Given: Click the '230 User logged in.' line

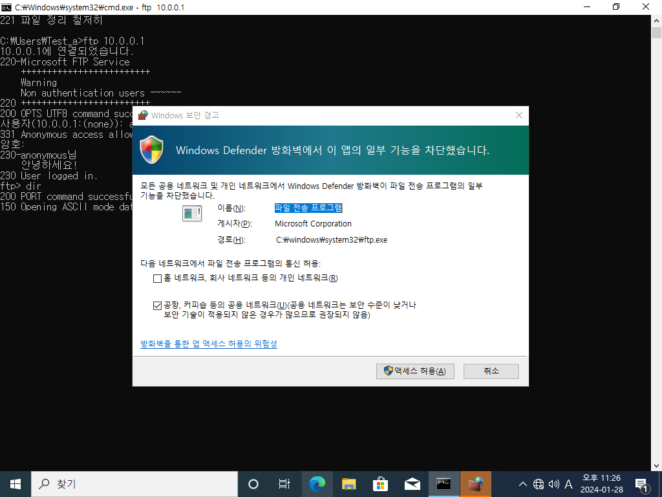Looking at the screenshot, I should pos(48,176).
